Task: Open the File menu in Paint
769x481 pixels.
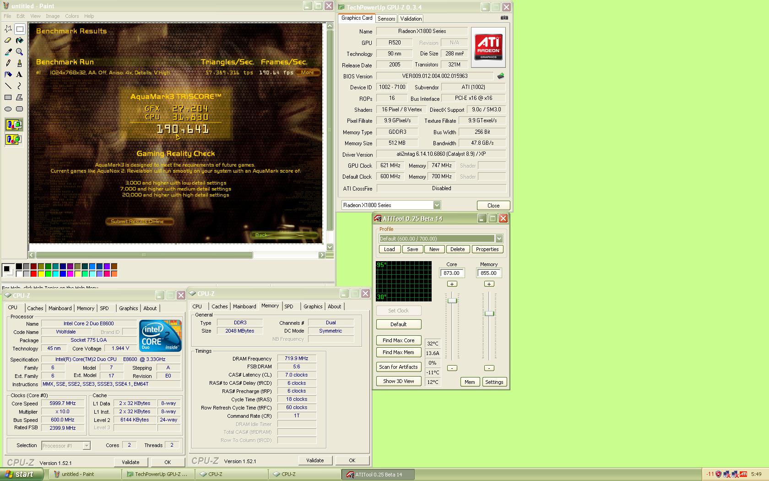Action: pyautogui.click(x=7, y=16)
